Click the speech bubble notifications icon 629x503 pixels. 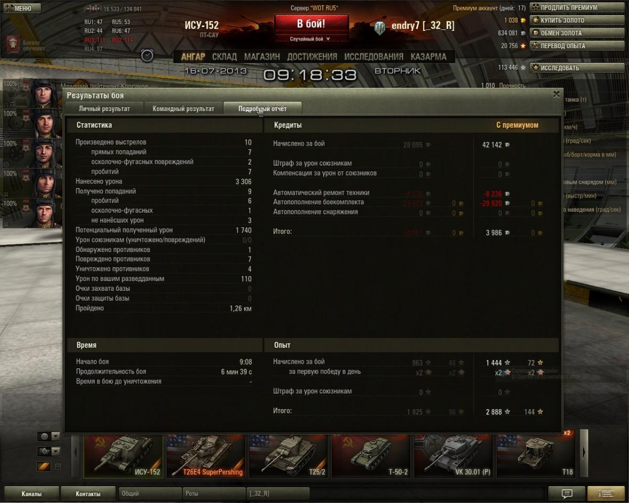(x=567, y=494)
